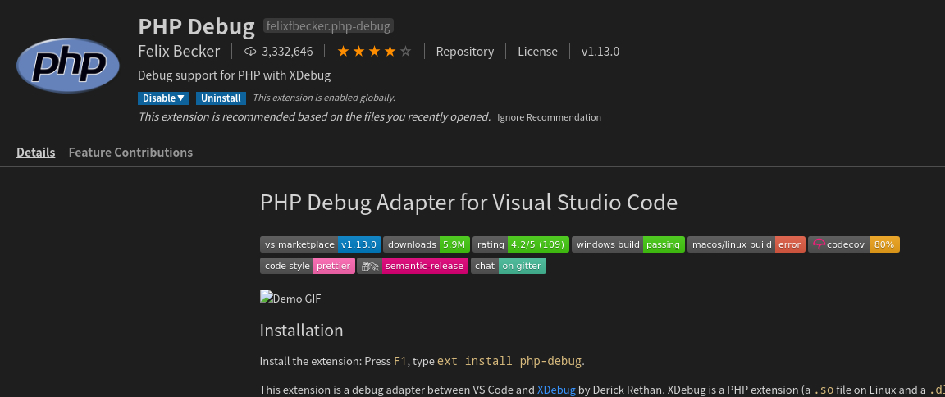Click the felixfbecker.php-debug identifier
The height and width of the screenshot is (397, 945).
(x=328, y=26)
